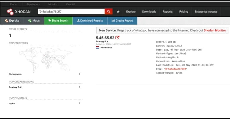Click the Date header line
This screenshot has width=230, height=119.
[x=179, y=50]
